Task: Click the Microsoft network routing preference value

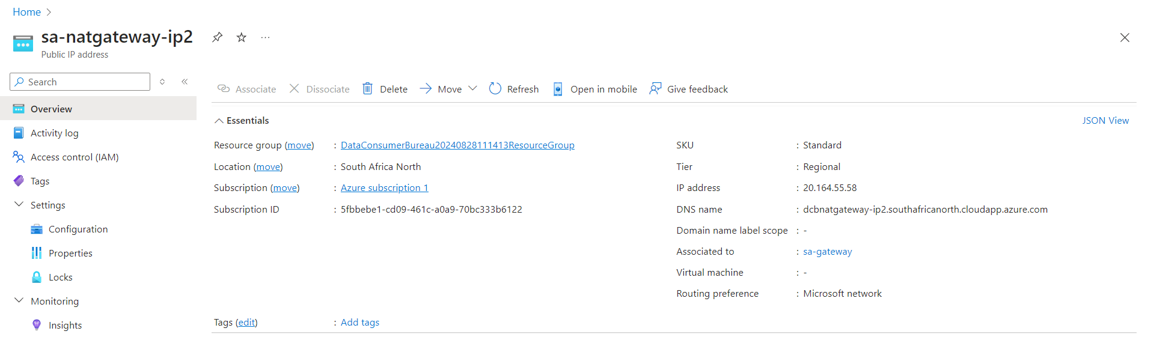Action: (x=843, y=294)
